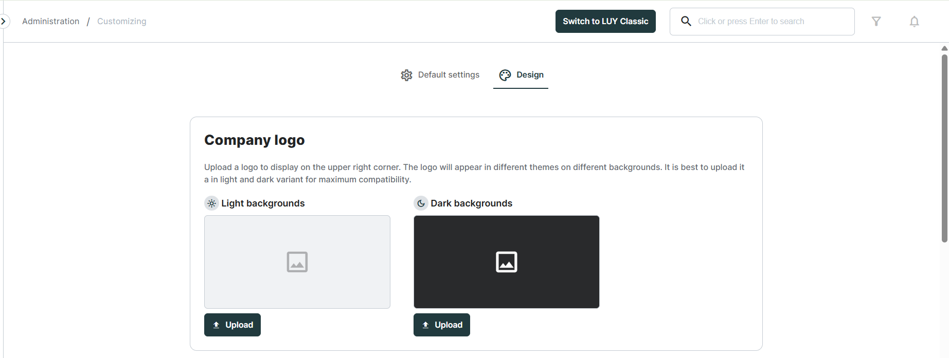Open the filter funnel icon
Image resolution: width=949 pixels, height=358 pixels.
click(x=876, y=21)
